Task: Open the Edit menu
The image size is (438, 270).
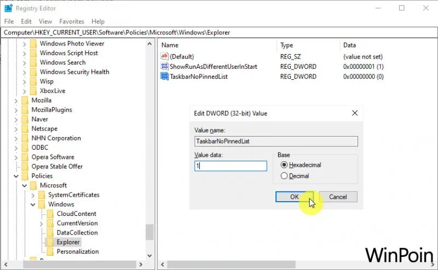Action: [x=26, y=21]
